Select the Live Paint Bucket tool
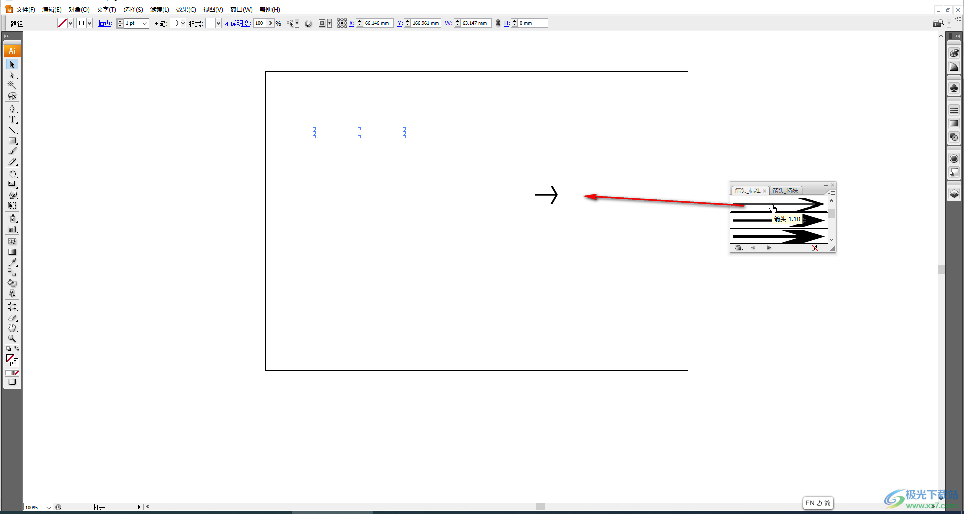This screenshot has height=514, width=964. click(x=12, y=283)
